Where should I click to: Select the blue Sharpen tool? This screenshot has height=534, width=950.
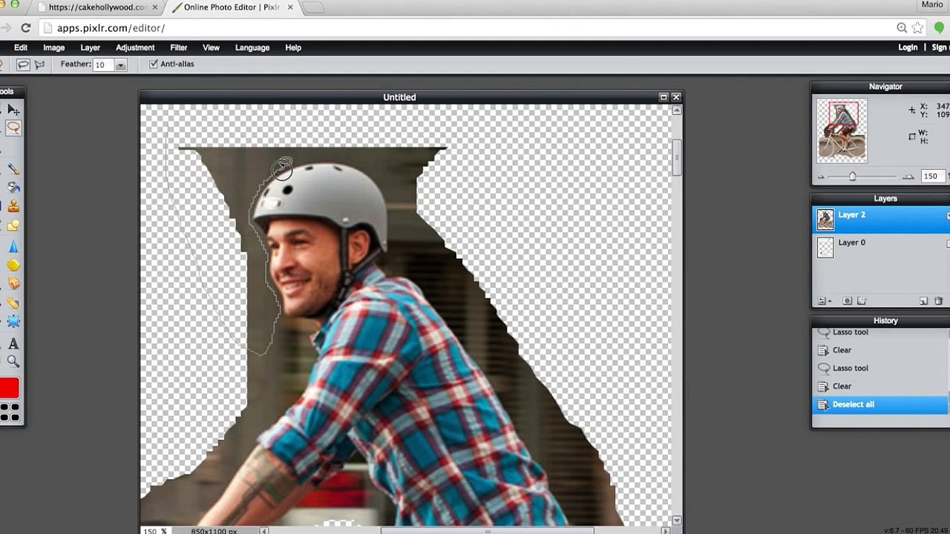coord(13,246)
